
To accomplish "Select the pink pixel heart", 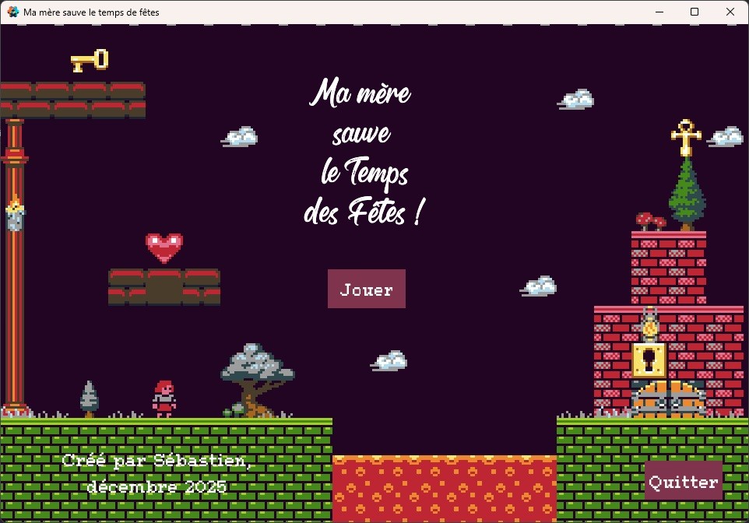I will click(164, 247).
